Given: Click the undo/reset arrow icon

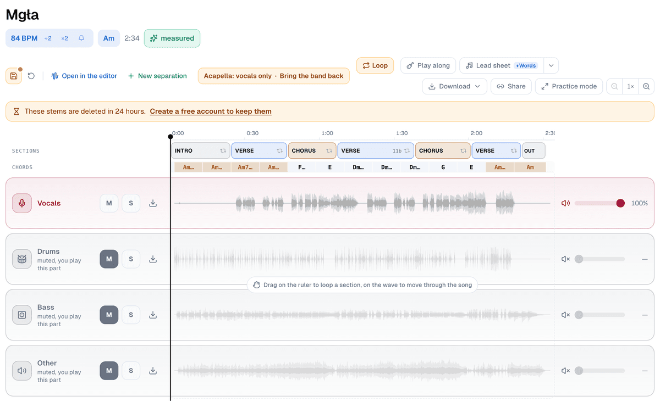Looking at the screenshot, I should click(x=31, y=76).
